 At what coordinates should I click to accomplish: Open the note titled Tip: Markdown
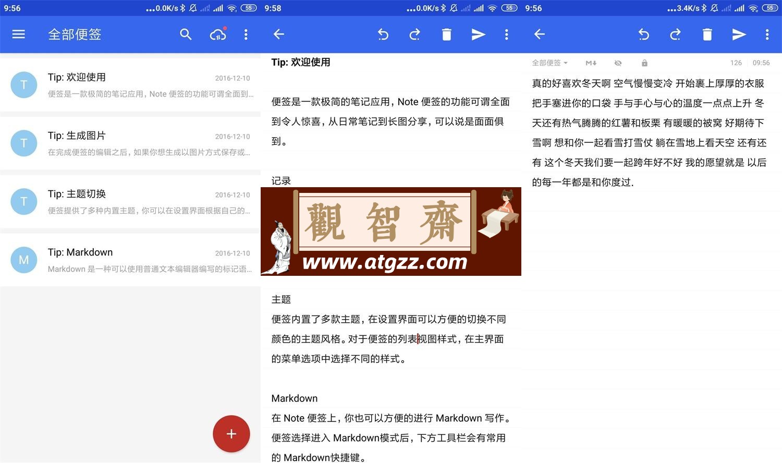(130, 260)
